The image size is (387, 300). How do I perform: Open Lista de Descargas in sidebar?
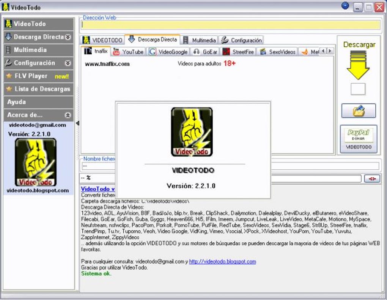(x=39, y=89)
